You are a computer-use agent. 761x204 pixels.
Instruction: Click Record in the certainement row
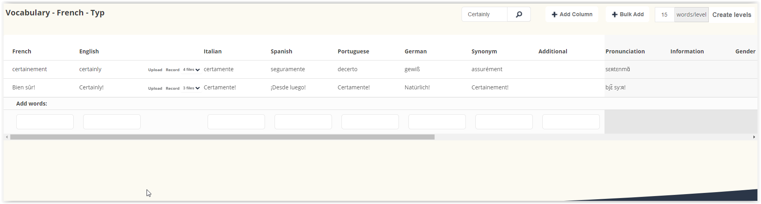173,70
